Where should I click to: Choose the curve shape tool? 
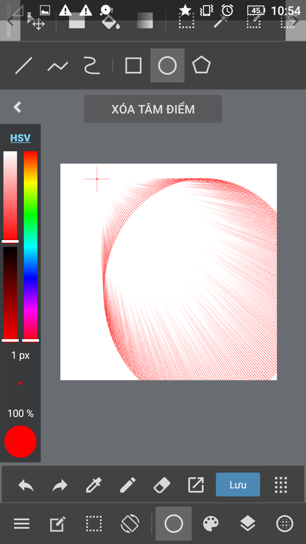91,66
